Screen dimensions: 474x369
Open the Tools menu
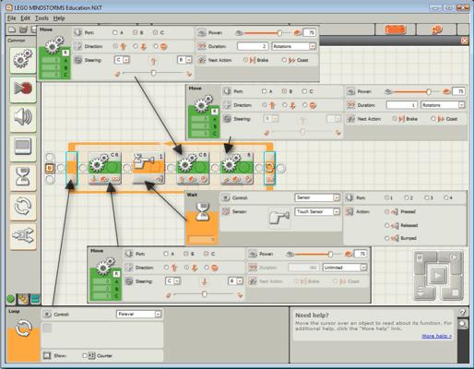point(41,18)
